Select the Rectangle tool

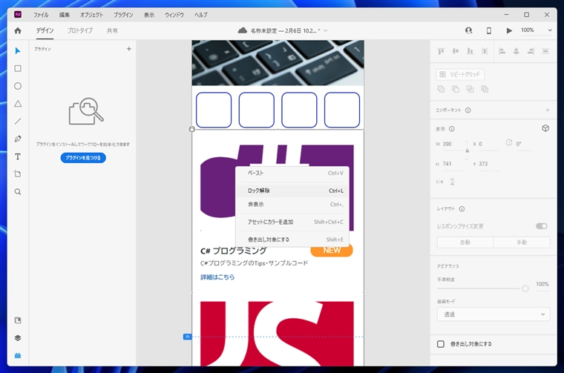pyautogui.click(x=18, y=68)
